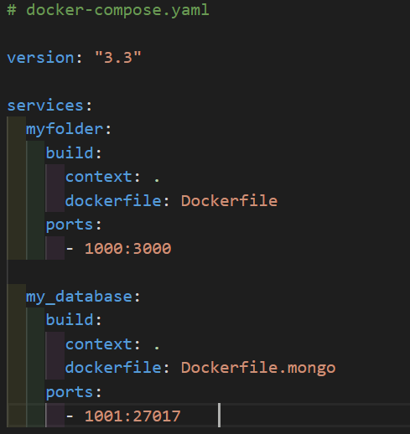Click context key under myfolder build
This screenshot has height=434, width=410.
pos(99,177)
